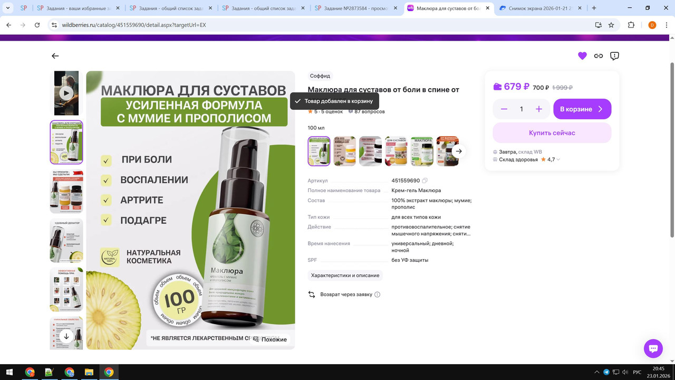Open the Chrome three-dot menu

(x=666, y=25)
